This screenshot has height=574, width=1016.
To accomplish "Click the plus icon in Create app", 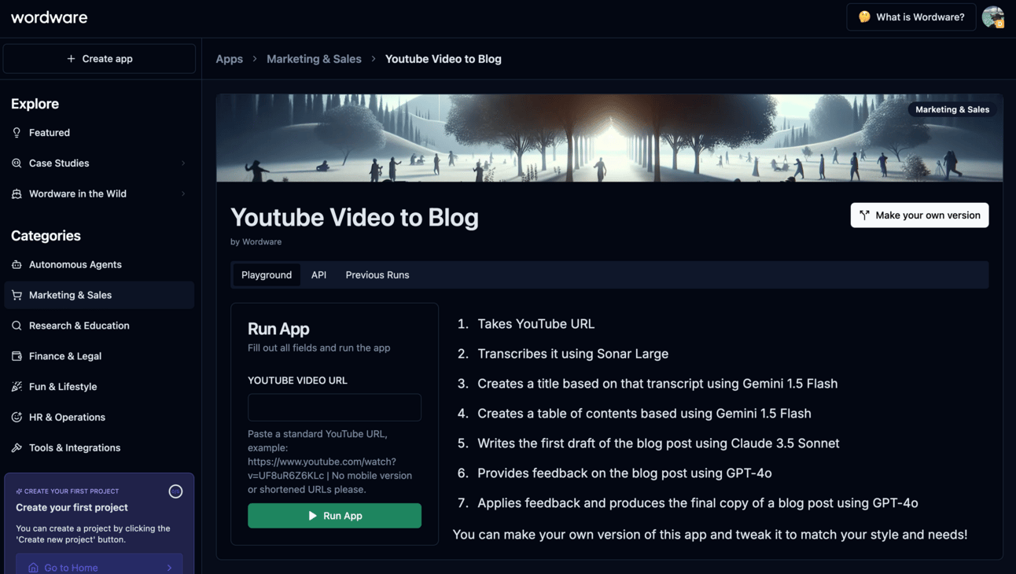I will (71, 59).
